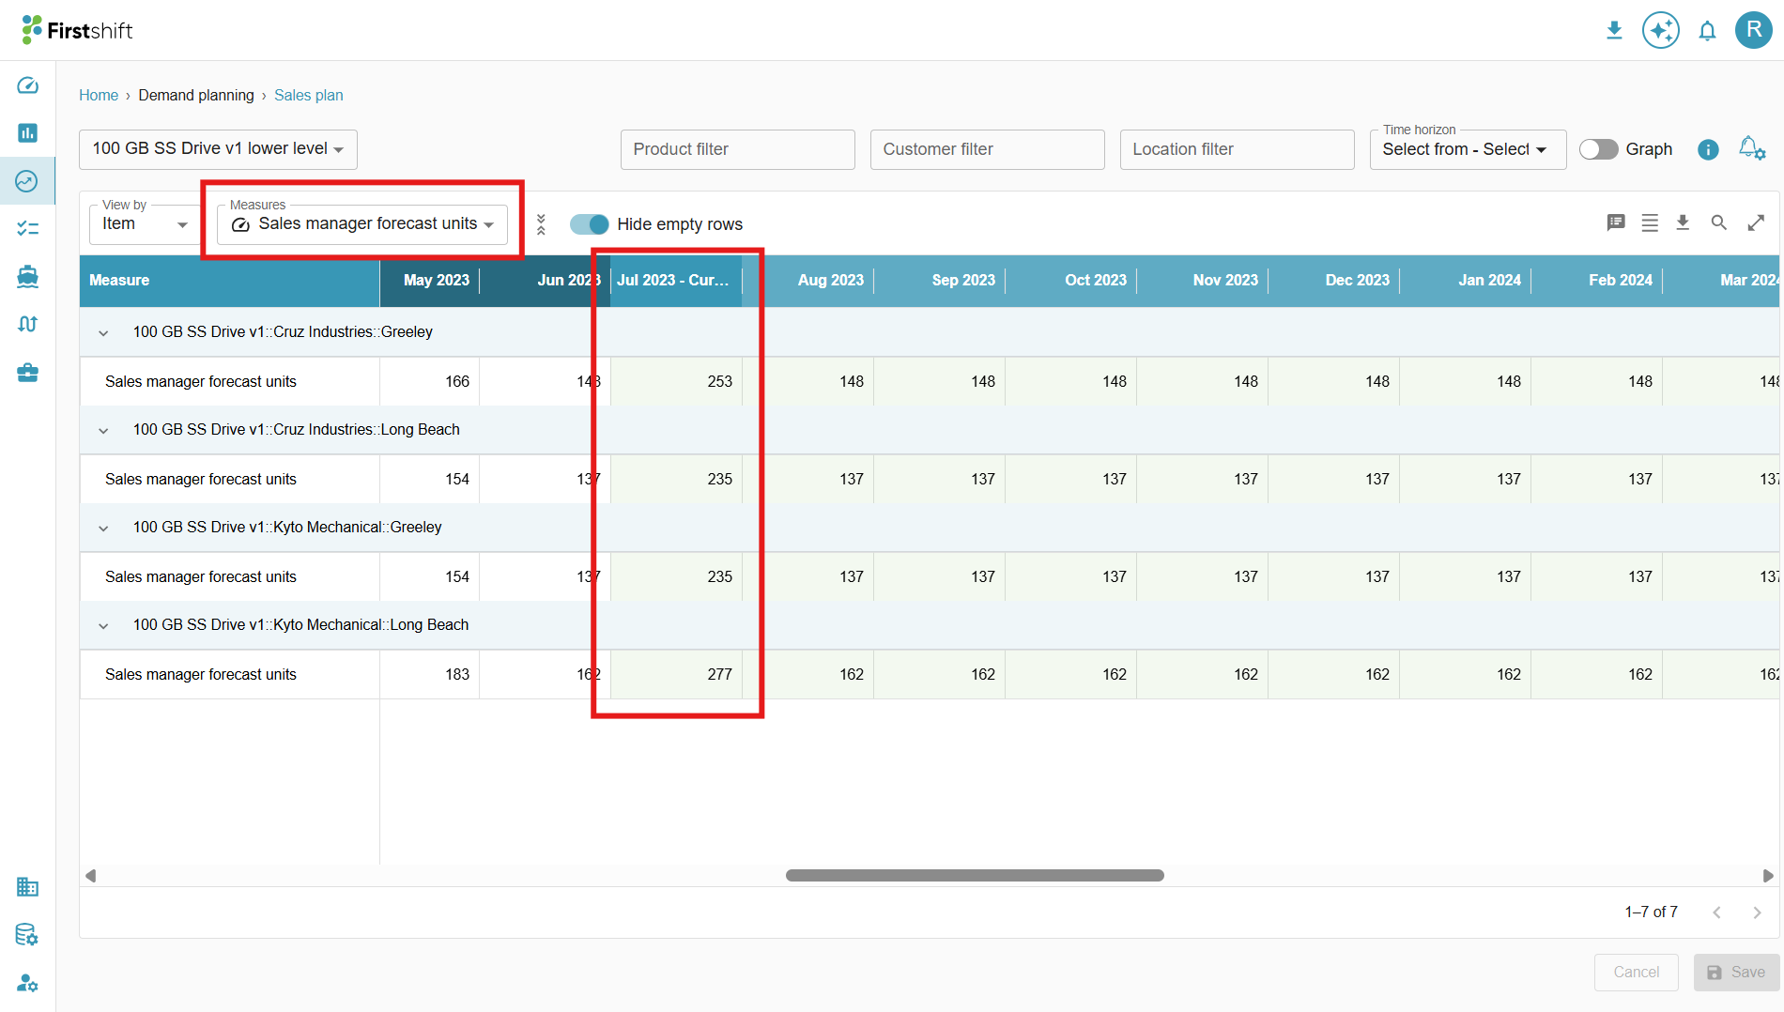Open the demand planning sidebar icon
Image resolution: width=1784 pixels, height=1012 pixels.
[x=27, y=180]
